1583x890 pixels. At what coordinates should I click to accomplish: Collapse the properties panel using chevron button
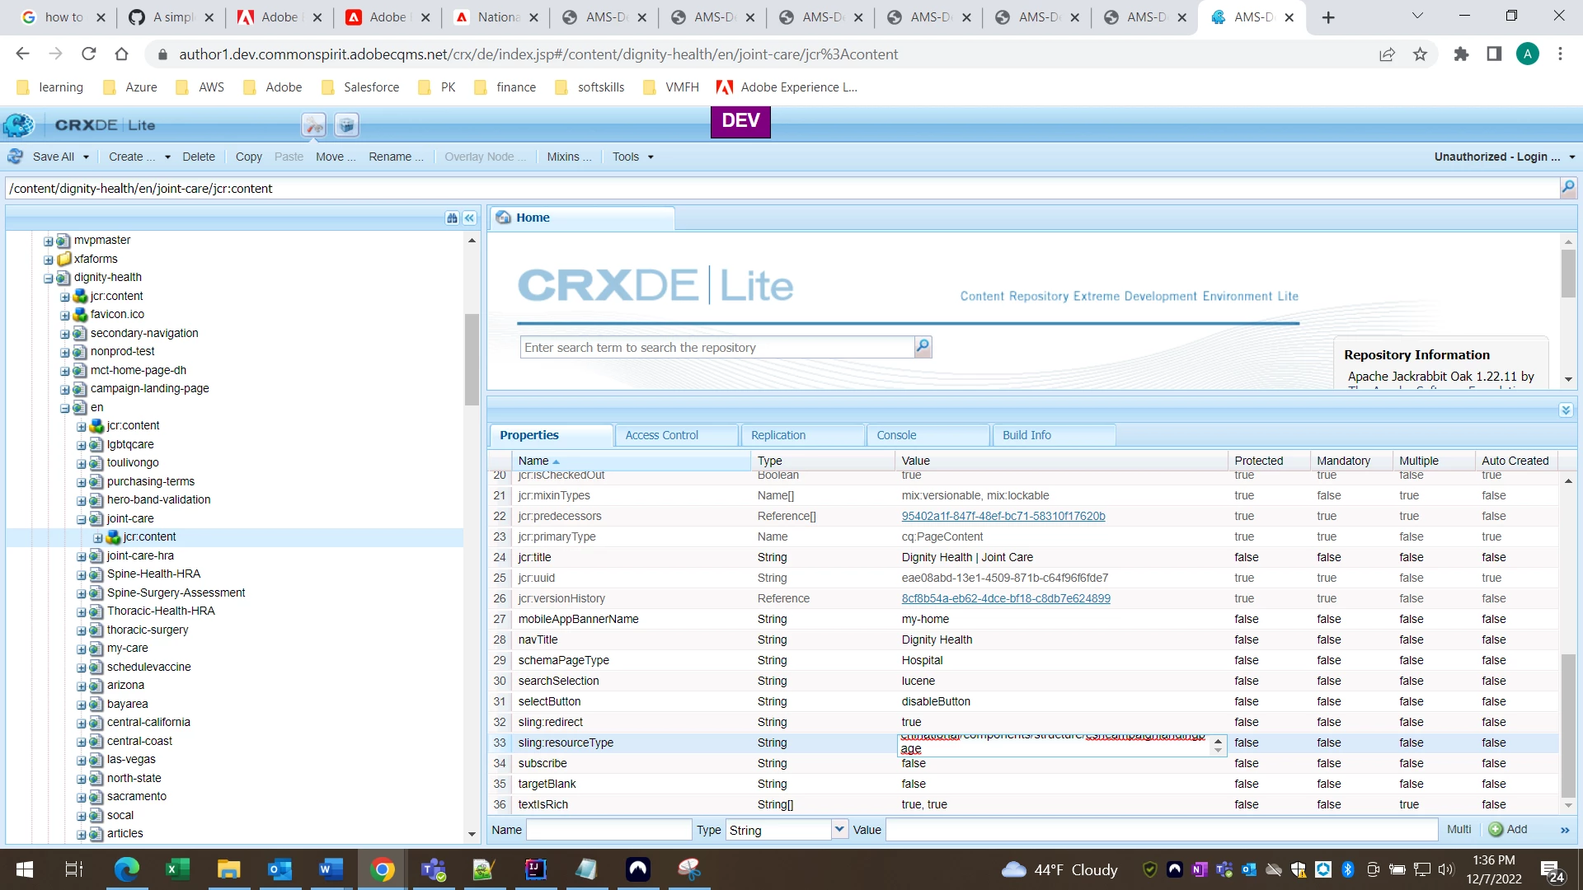(x=1566, y=410)
